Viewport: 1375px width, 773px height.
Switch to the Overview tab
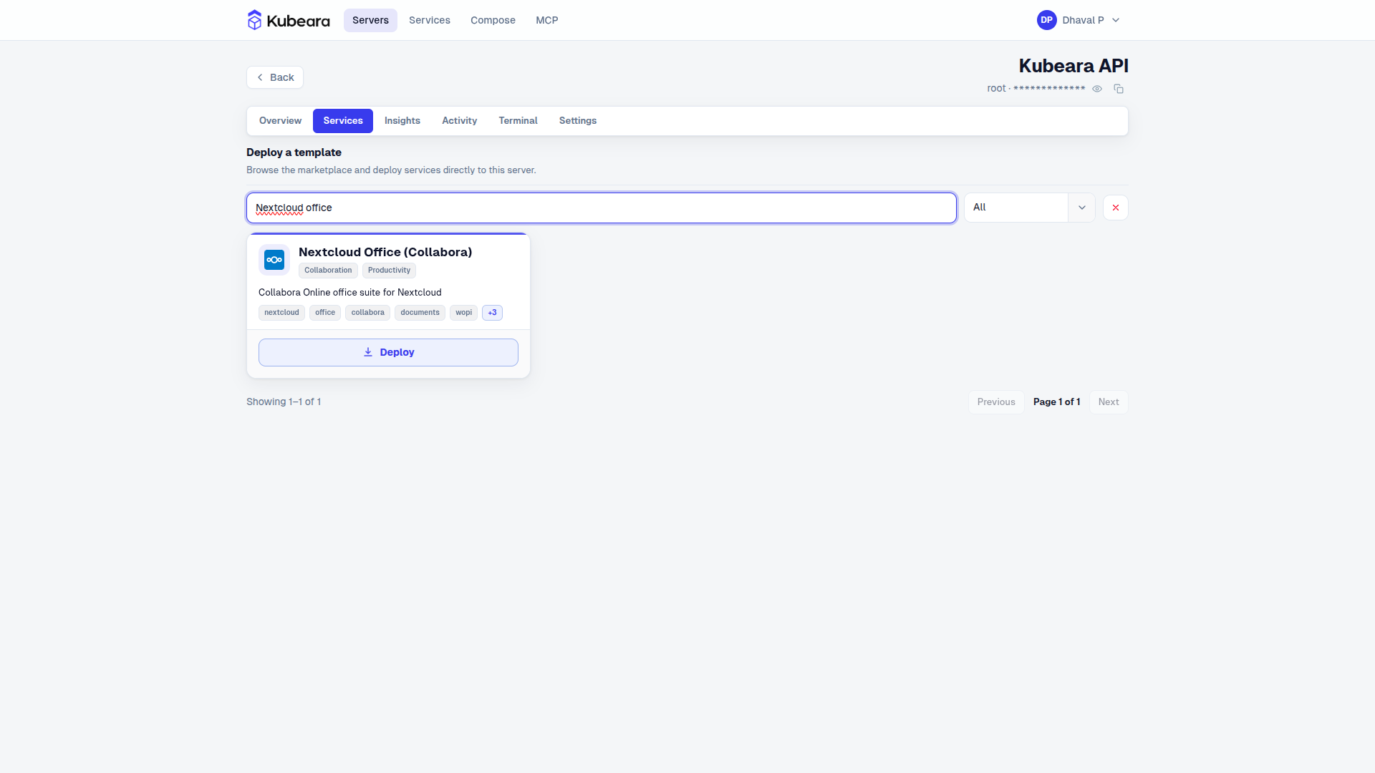point(280,120)
